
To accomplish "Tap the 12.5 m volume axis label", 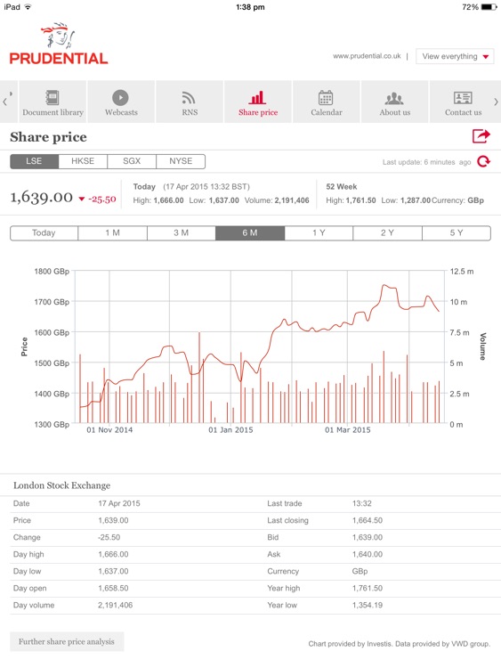I will tap(462, 272).
